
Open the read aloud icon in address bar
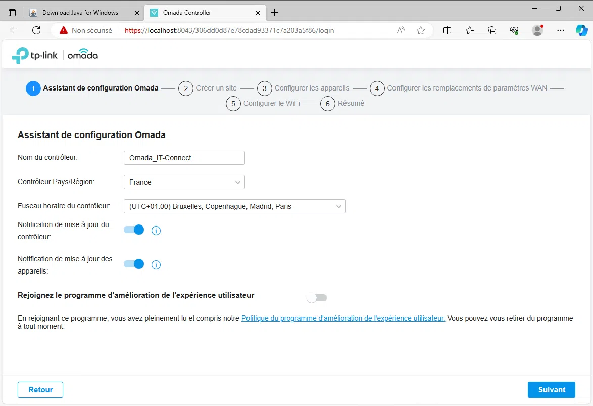[401, 30]
